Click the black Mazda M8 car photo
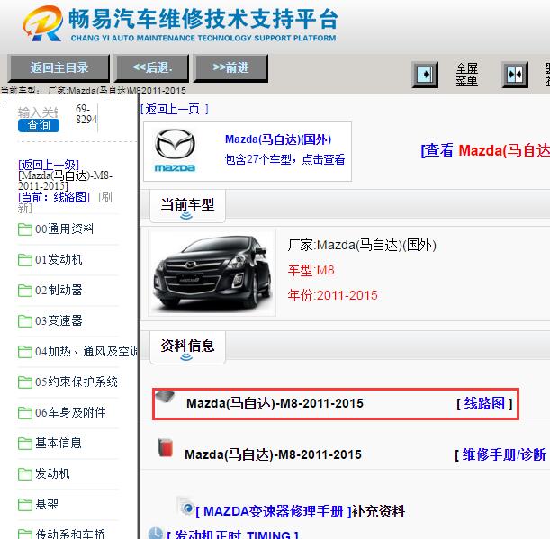 coord(212,273)
